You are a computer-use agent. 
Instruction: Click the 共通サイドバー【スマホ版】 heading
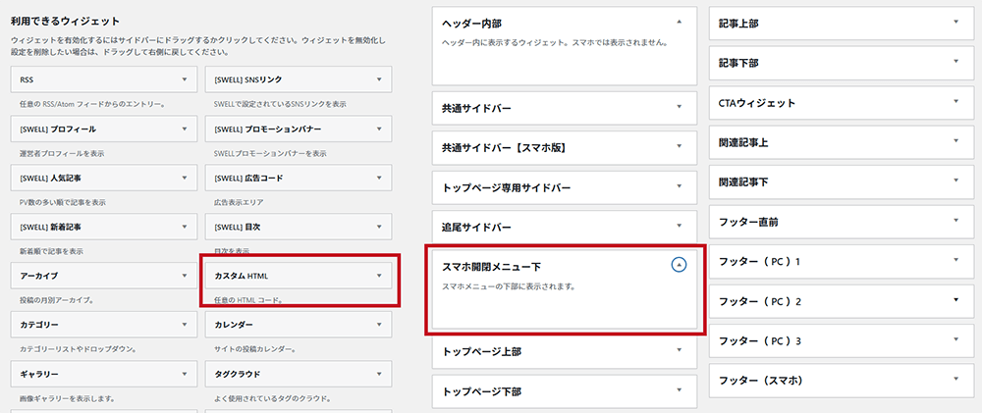point(504,148)
